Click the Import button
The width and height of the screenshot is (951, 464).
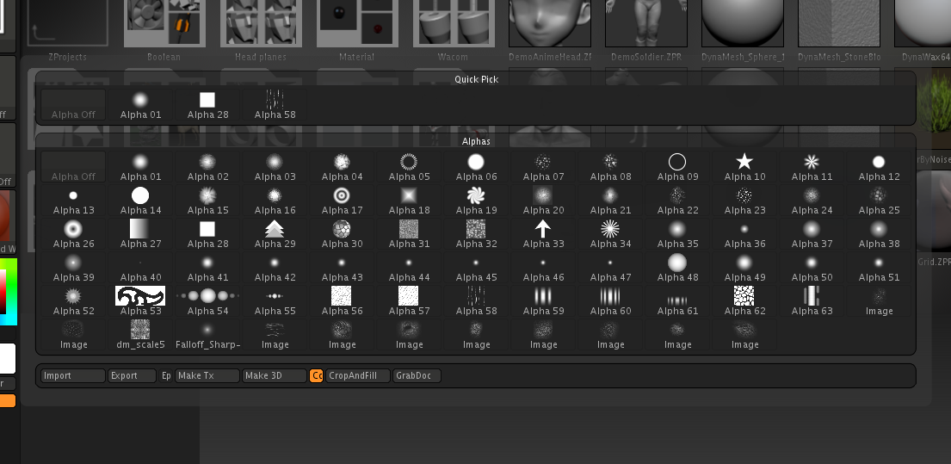(73, 375)
